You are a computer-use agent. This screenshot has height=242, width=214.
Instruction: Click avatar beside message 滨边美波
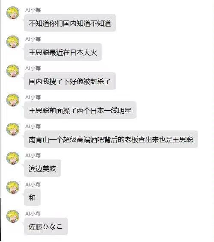pos(13,158)
